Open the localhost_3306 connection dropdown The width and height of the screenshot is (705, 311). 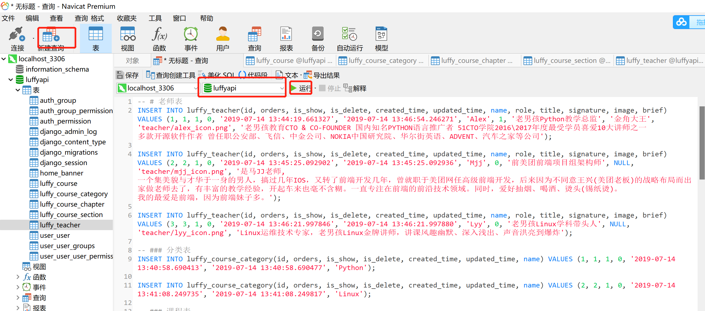click(x=195, y=88)
